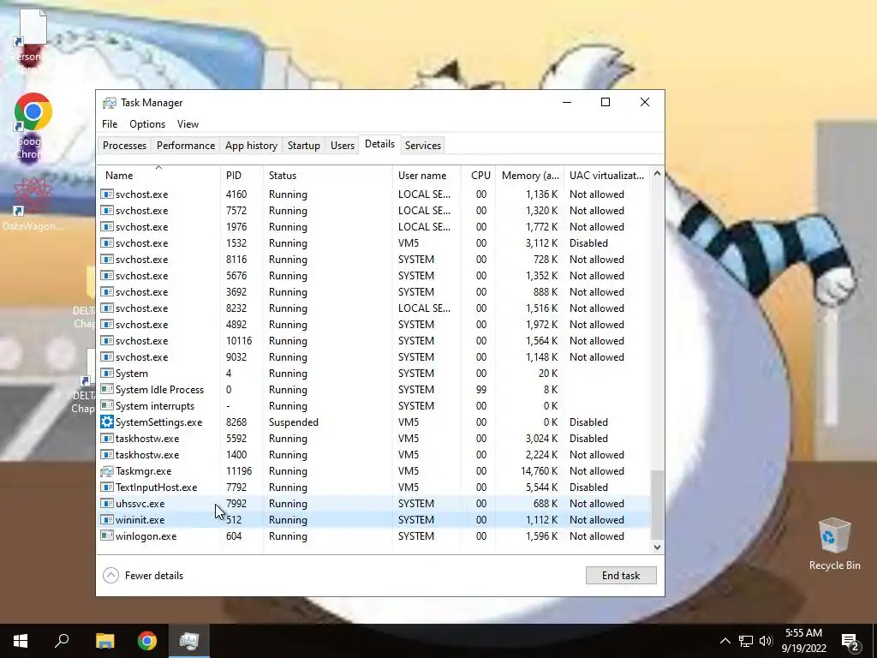Switch to the Services tab
Screen dimensions: 877x658
point(423,146)
